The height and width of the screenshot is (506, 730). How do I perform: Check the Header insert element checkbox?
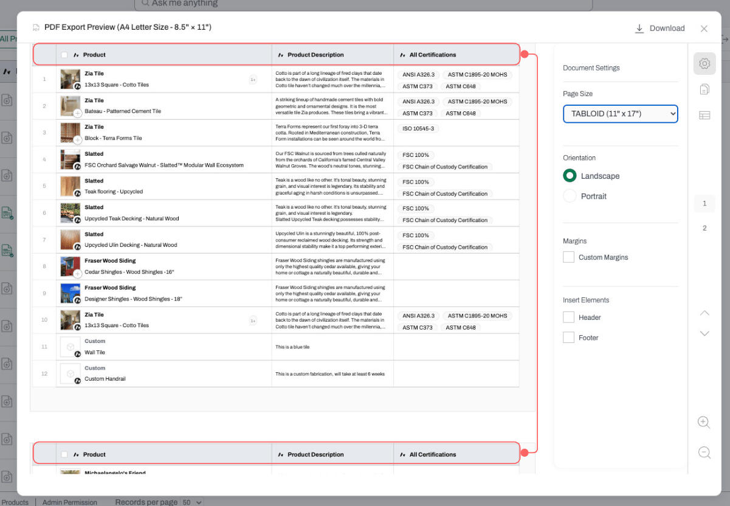click(x=568, y=317)
